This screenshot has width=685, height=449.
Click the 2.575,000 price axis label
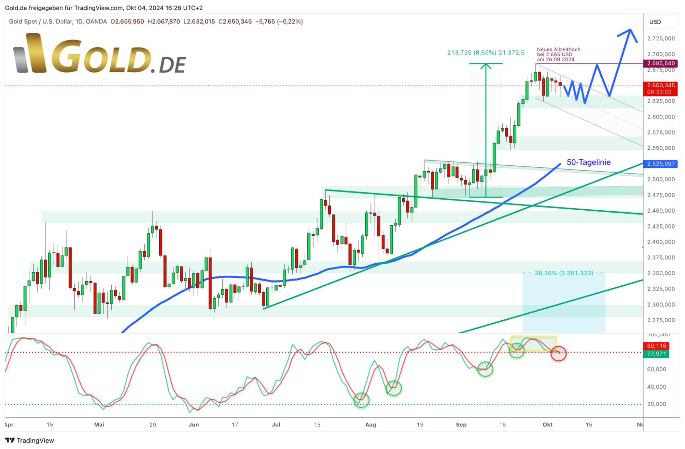coord(661,133)
